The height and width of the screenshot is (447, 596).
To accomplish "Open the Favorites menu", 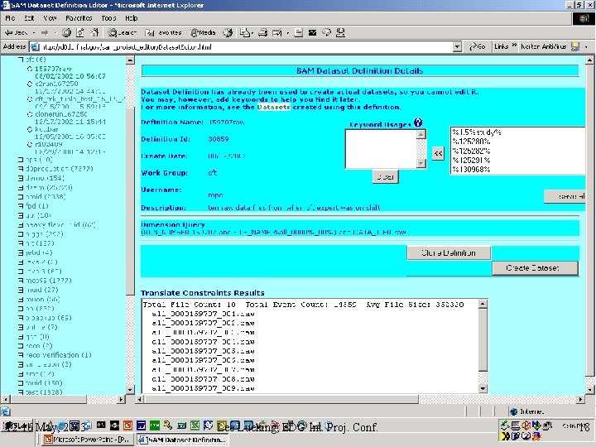I will (79, 18).
